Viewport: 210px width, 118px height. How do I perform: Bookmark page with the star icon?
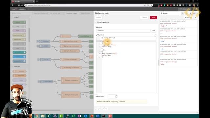point(151,5)
